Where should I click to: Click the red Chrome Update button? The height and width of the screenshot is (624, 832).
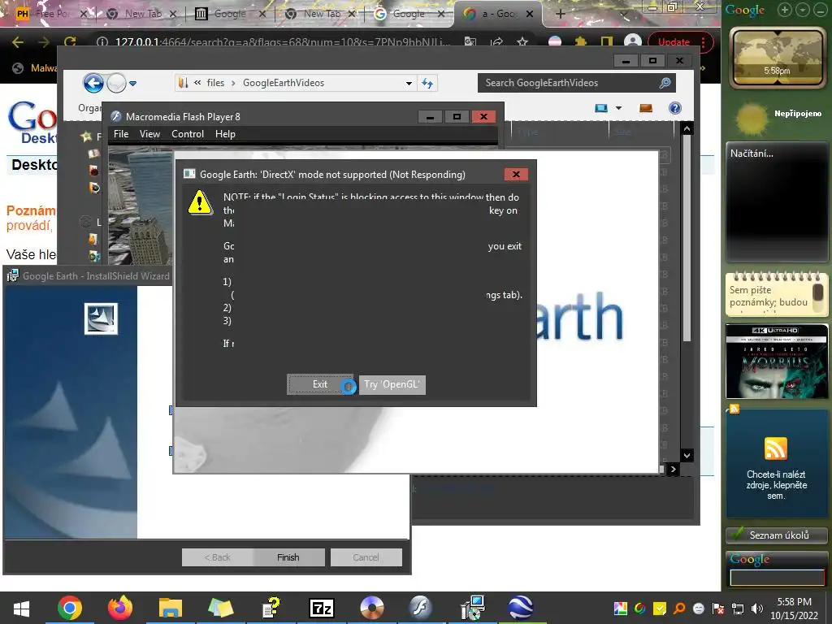(674, 42)
